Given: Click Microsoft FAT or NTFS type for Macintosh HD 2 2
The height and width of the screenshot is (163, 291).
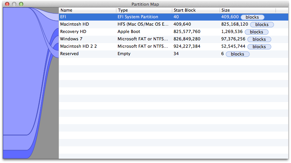Looking at the screenshot, I should [x=143, y=46].
